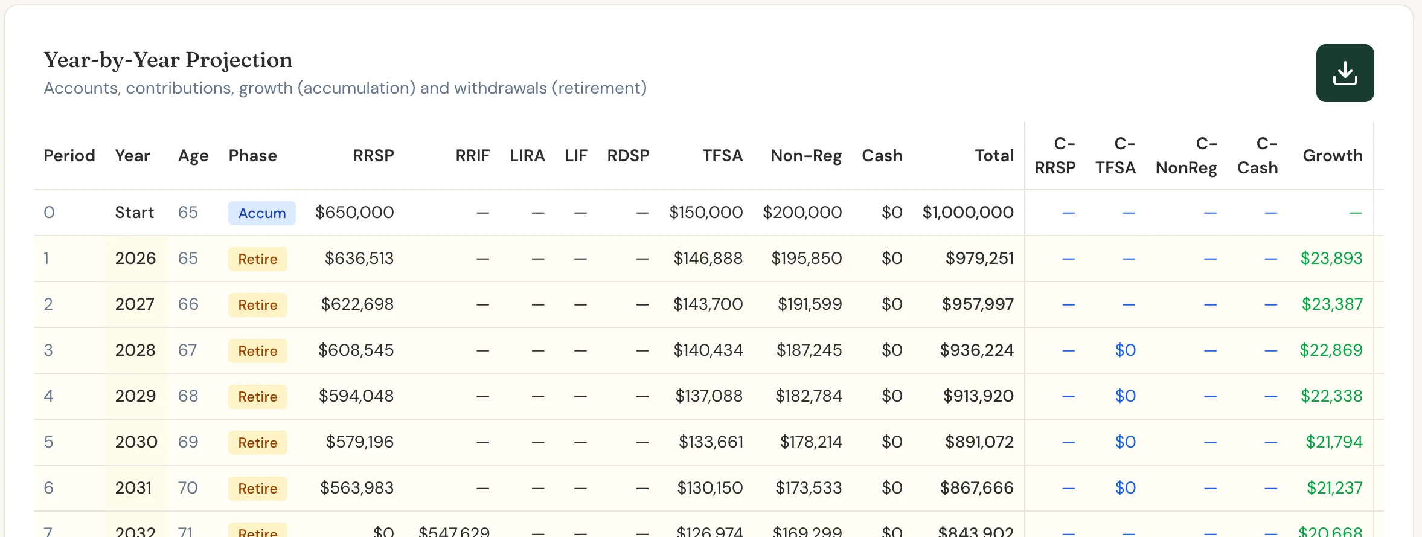1422x537 pixels.
Task: Click the C-Cash column header
Action: click(x=1258, y=156)
